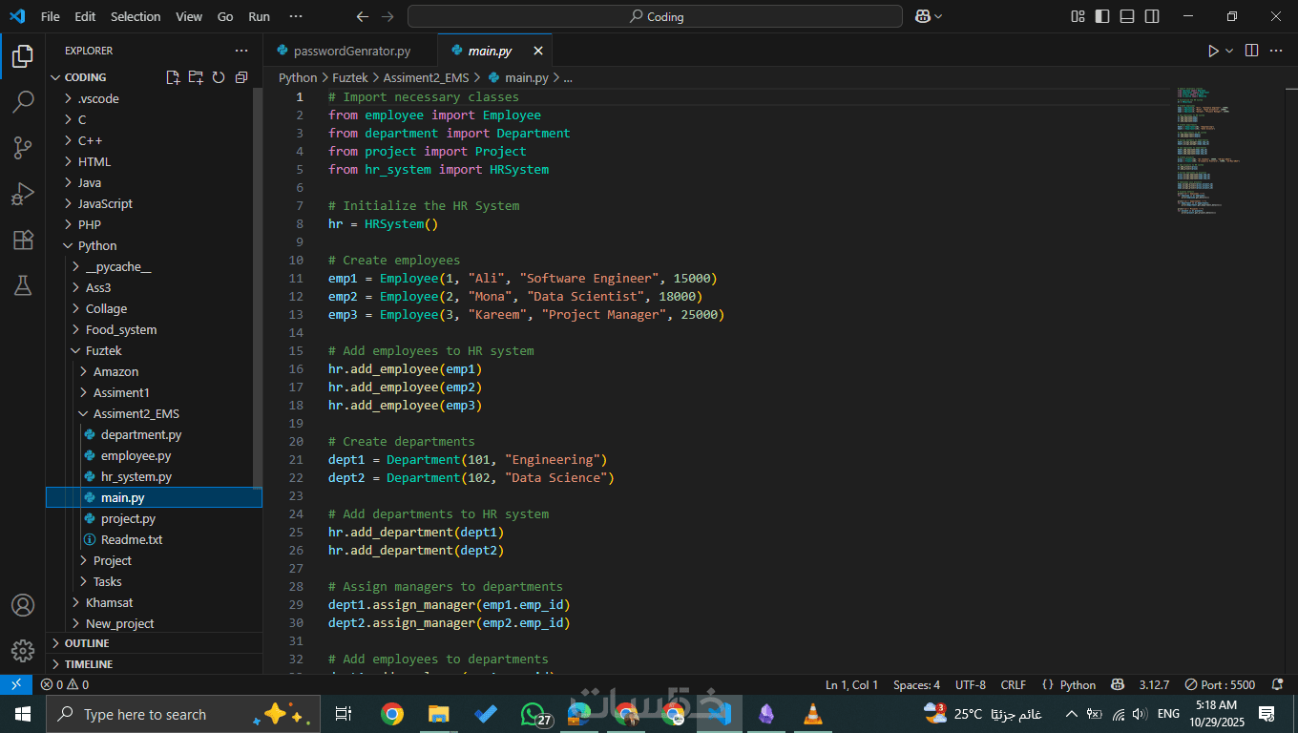Viewport: 1298px width, 733px height.
Task: Click the New File icon in Explorer
Action: coord(173,77)
